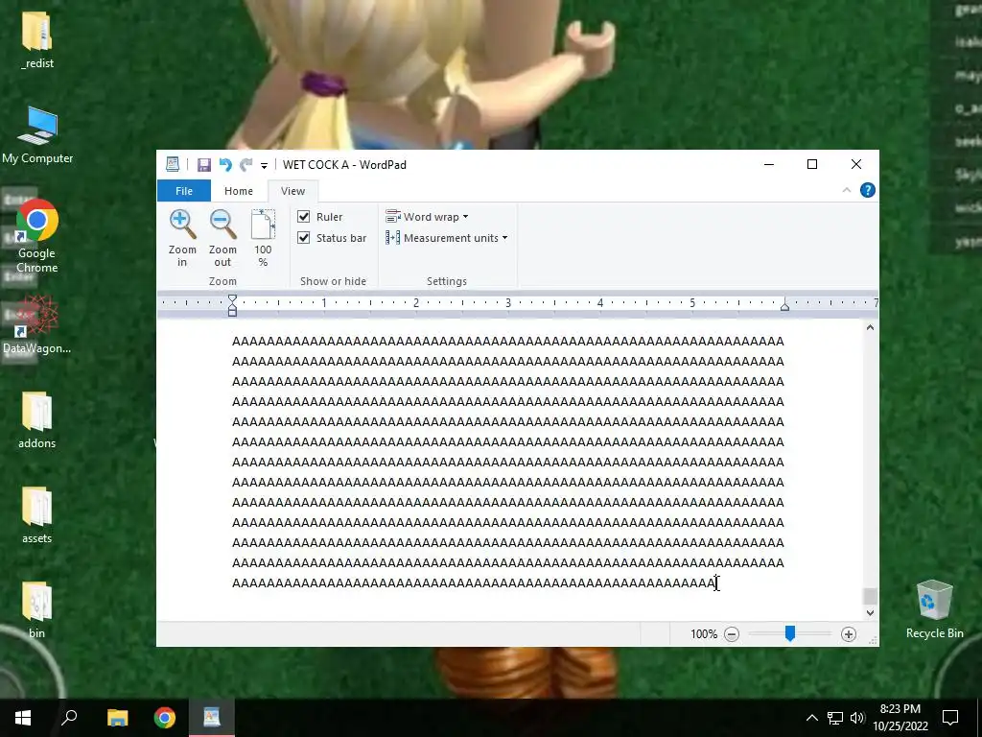Open network status tray icon
This screenshot has height=737, width=982.
click(x=835, y=718)
